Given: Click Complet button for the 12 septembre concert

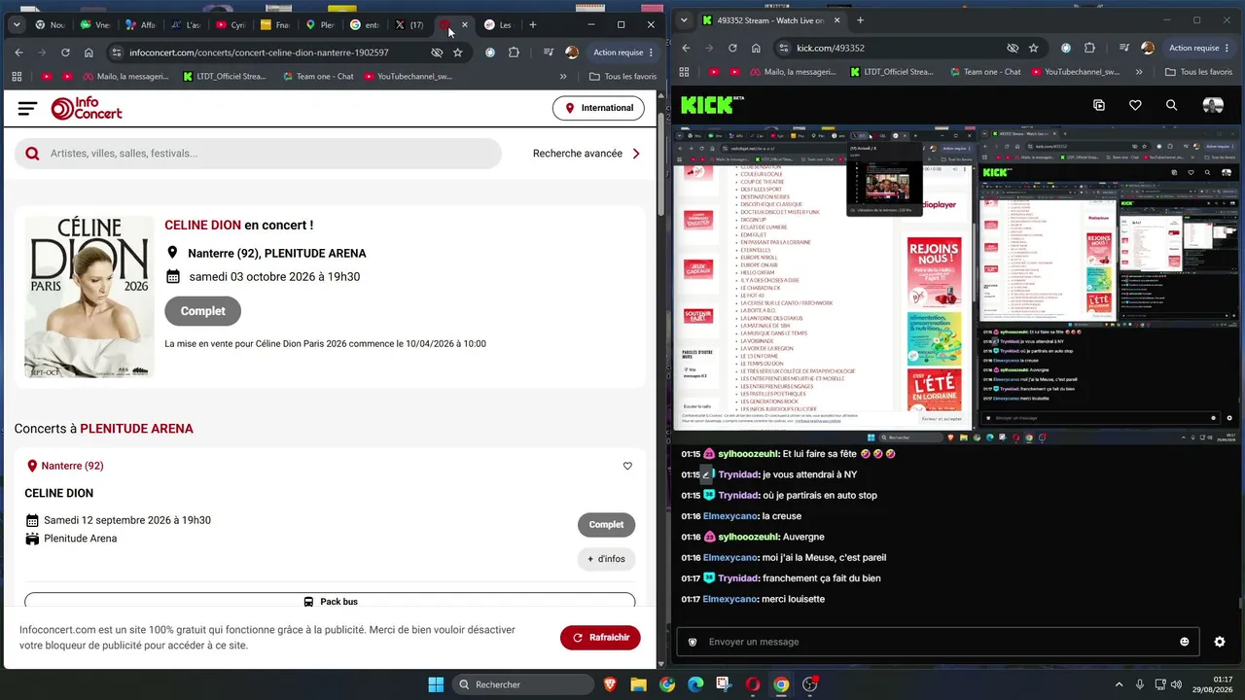Looking at the screenshot, I should click(606, 525).
